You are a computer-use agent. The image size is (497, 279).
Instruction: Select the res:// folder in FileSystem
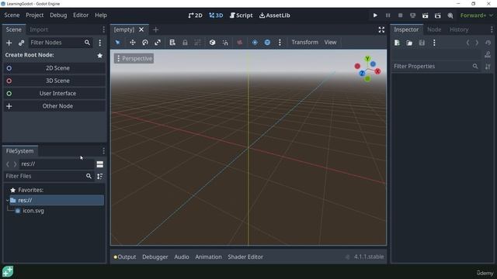pos(57,200)
